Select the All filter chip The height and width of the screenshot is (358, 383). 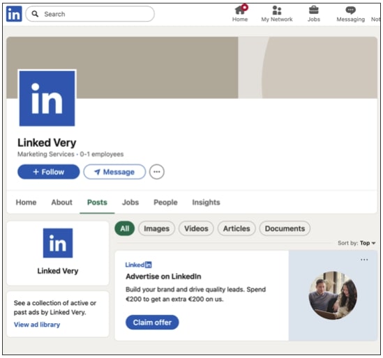point(125,228)
